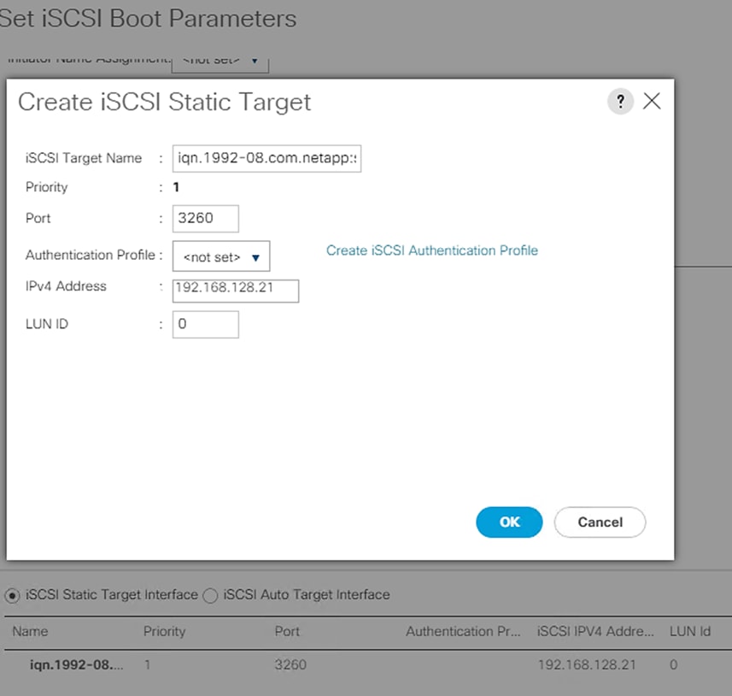
Task: Select iSCSI Auto Target Interface radio
Action: click(x=211, y=595)
